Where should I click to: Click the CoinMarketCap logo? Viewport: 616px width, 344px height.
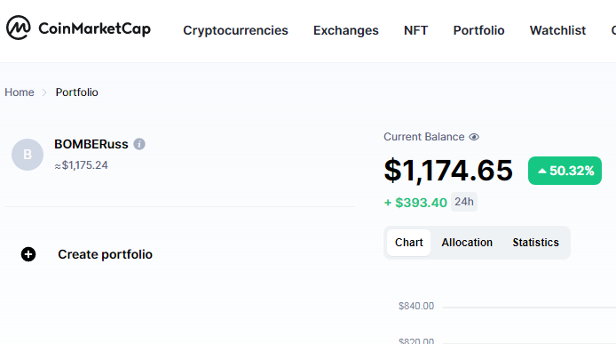[x=79, y=28]
